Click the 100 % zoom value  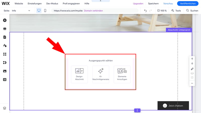point(164,11)
